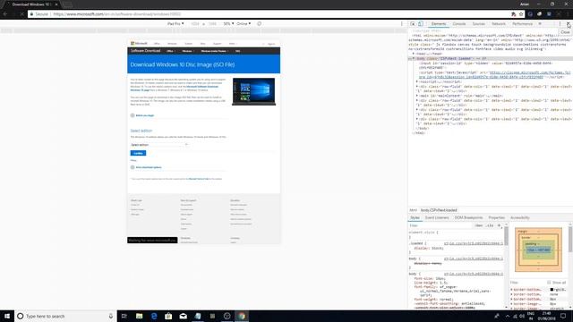Open DevTools three-dot customize menu
Screen dimensions: 573x322
point(560,24)
